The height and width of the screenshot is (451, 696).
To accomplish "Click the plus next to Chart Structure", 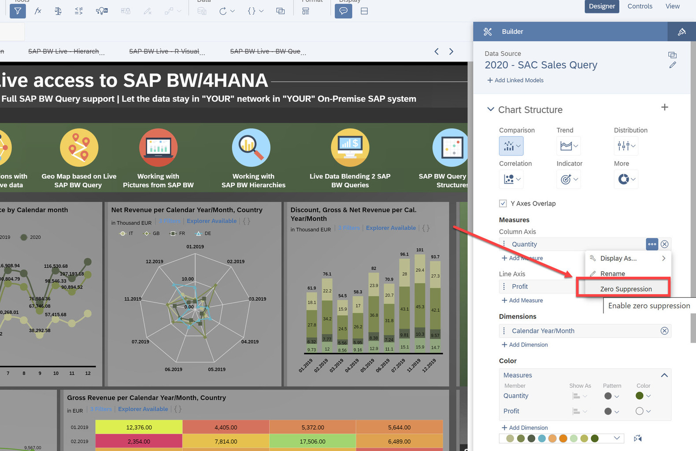I will click(x=665, y=107).
